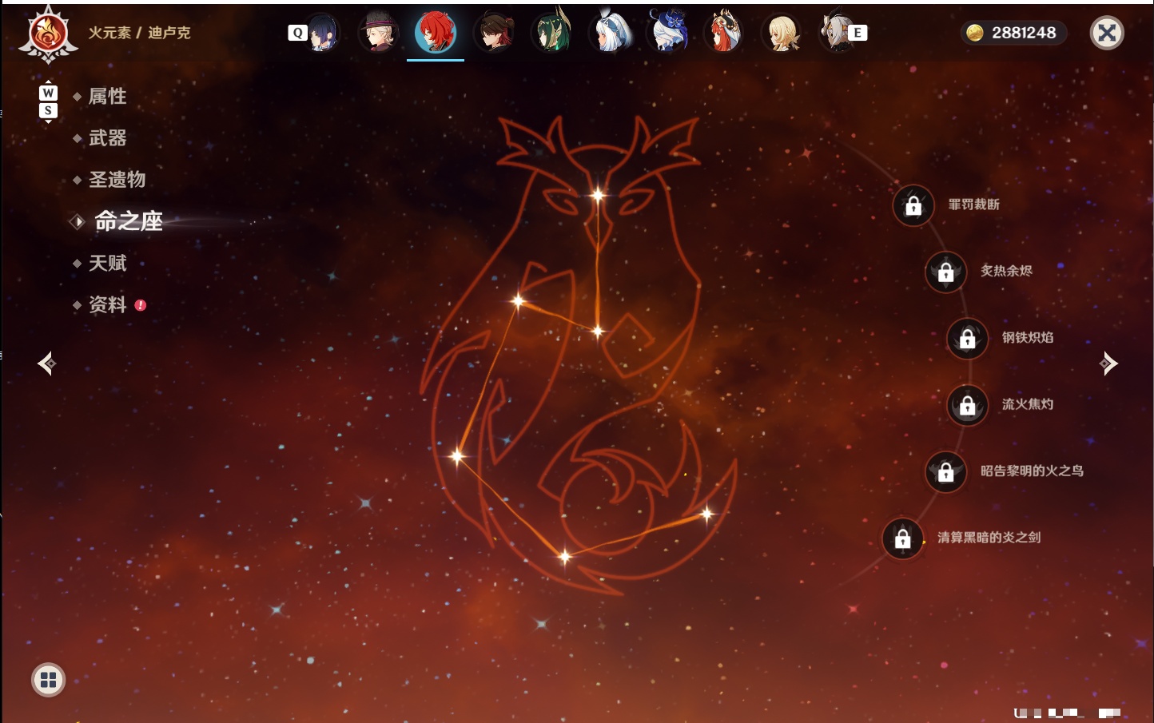This screenshot has height=723, width=1154.
Task: Click the 罪罚裁断 label
Action: click(x=973, y=205)
